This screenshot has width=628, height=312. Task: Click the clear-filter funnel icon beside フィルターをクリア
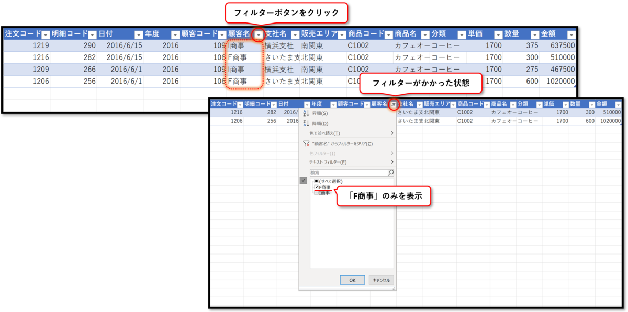[x=305, y=143]
